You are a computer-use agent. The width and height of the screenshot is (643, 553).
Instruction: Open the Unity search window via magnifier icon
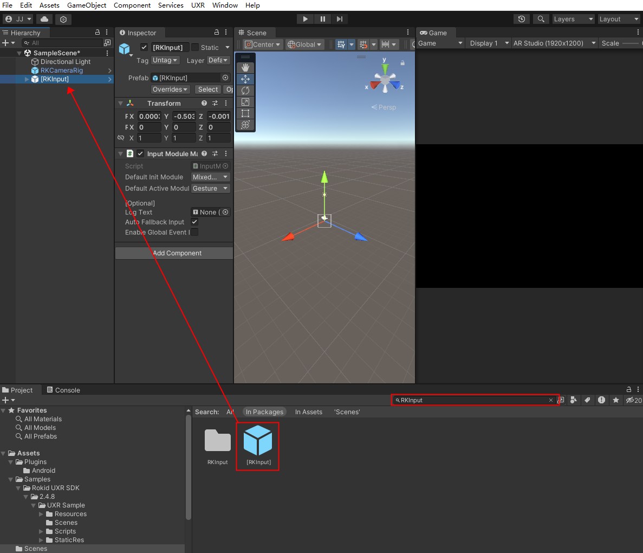coord(541,19)
